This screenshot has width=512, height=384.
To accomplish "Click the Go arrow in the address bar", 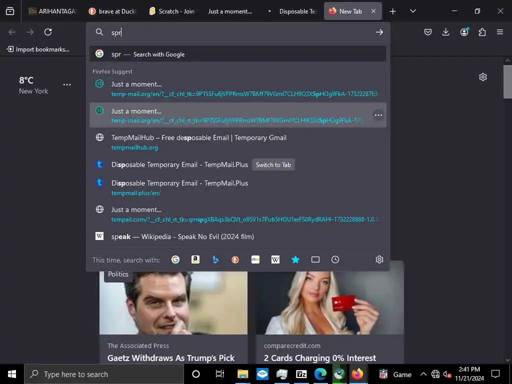I will pos(379,32).
